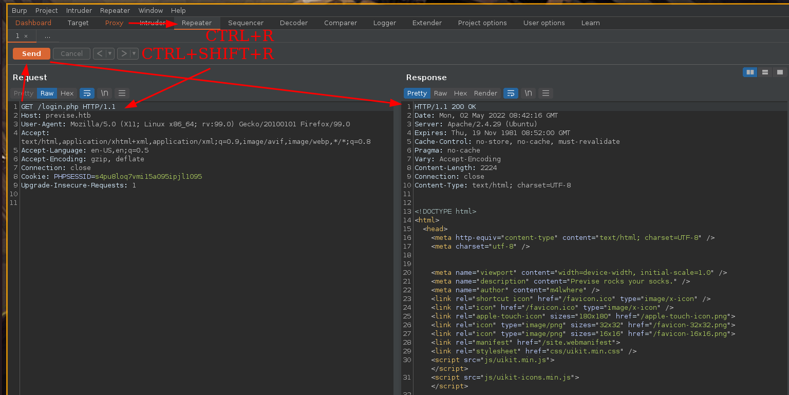Switch to the Decoder tab
The image size is (789, 395).
pos(294,23)
